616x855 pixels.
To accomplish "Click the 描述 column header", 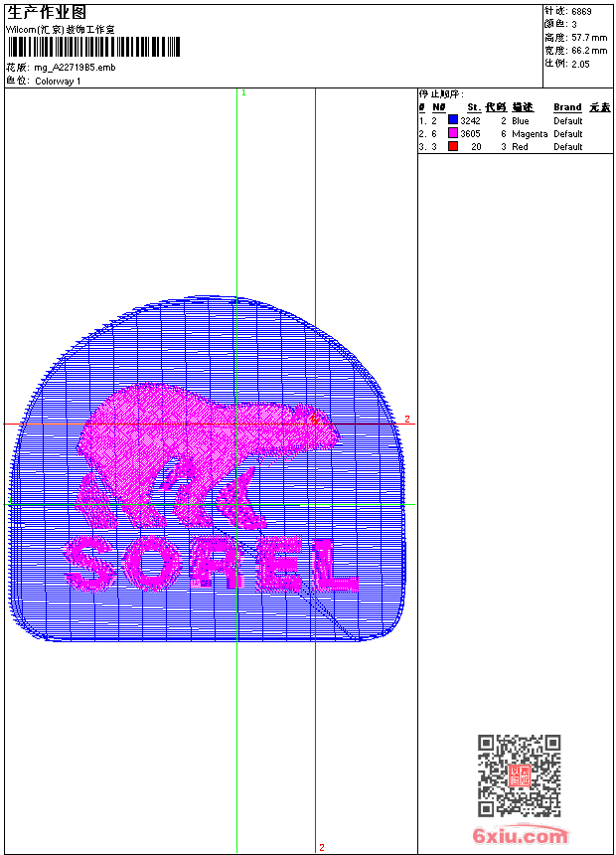I will tap(523, 107).
